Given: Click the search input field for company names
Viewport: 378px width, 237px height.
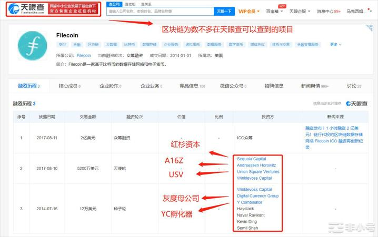Looking at the screenshot, I should pos(160,12).
